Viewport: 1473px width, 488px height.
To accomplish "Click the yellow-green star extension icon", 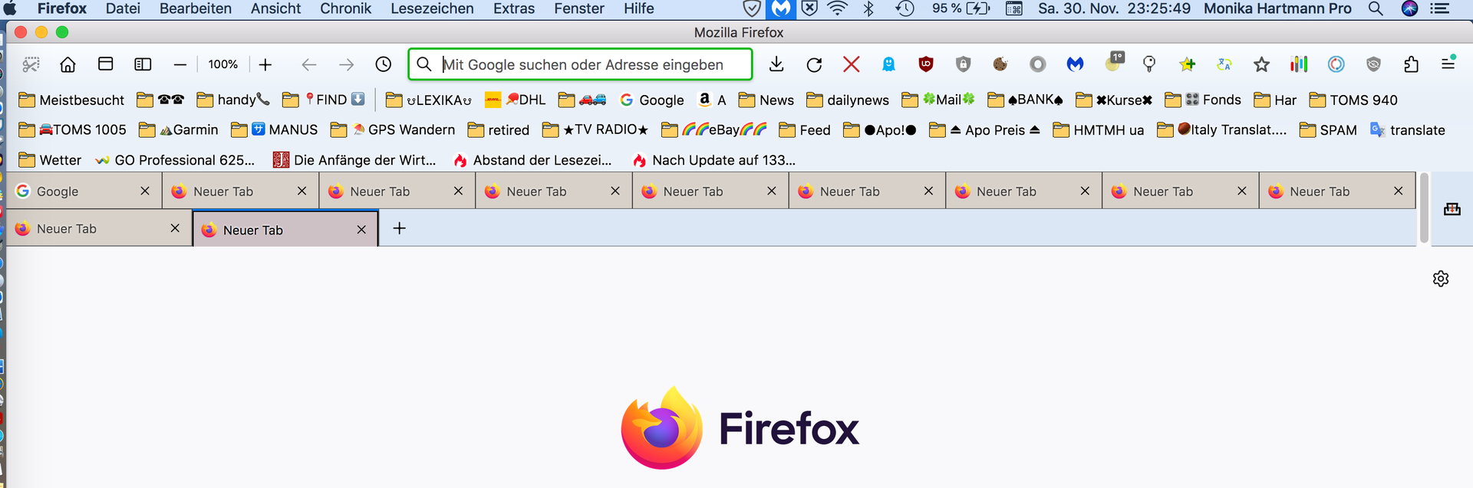I will coord(1188,64).
